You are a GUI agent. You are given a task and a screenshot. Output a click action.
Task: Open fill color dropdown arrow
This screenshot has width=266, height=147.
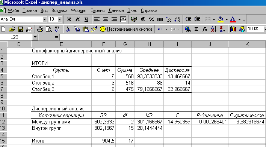coord(227,19)
